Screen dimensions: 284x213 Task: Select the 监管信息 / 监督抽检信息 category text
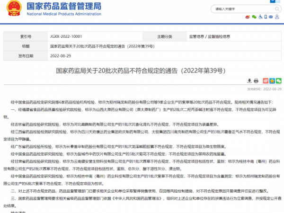210,36
